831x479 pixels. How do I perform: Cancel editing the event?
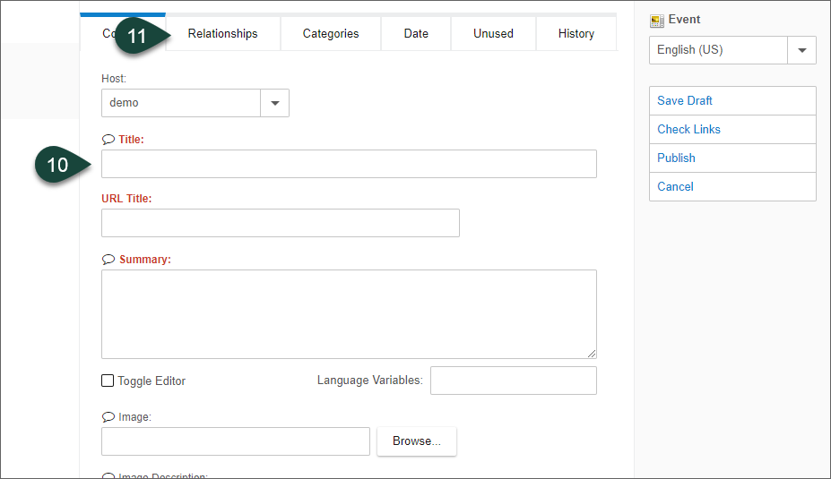675,187
